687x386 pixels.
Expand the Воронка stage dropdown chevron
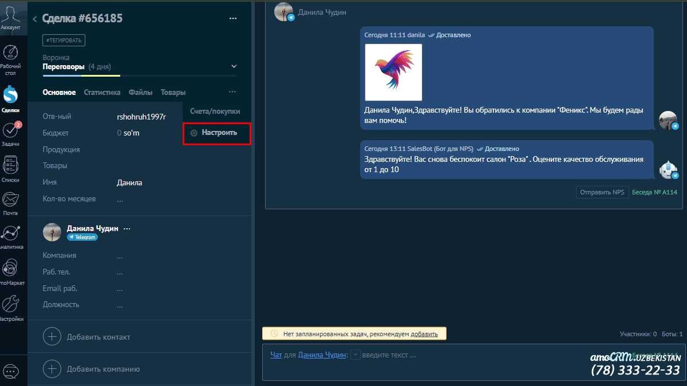[234, 67]
